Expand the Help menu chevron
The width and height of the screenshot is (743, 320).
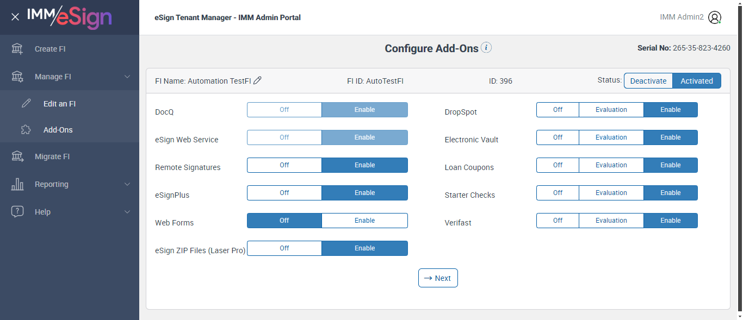127,212
